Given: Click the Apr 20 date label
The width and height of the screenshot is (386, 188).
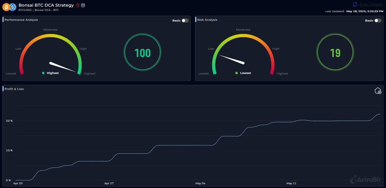Looking at the screenshot, I should point(18,184).
